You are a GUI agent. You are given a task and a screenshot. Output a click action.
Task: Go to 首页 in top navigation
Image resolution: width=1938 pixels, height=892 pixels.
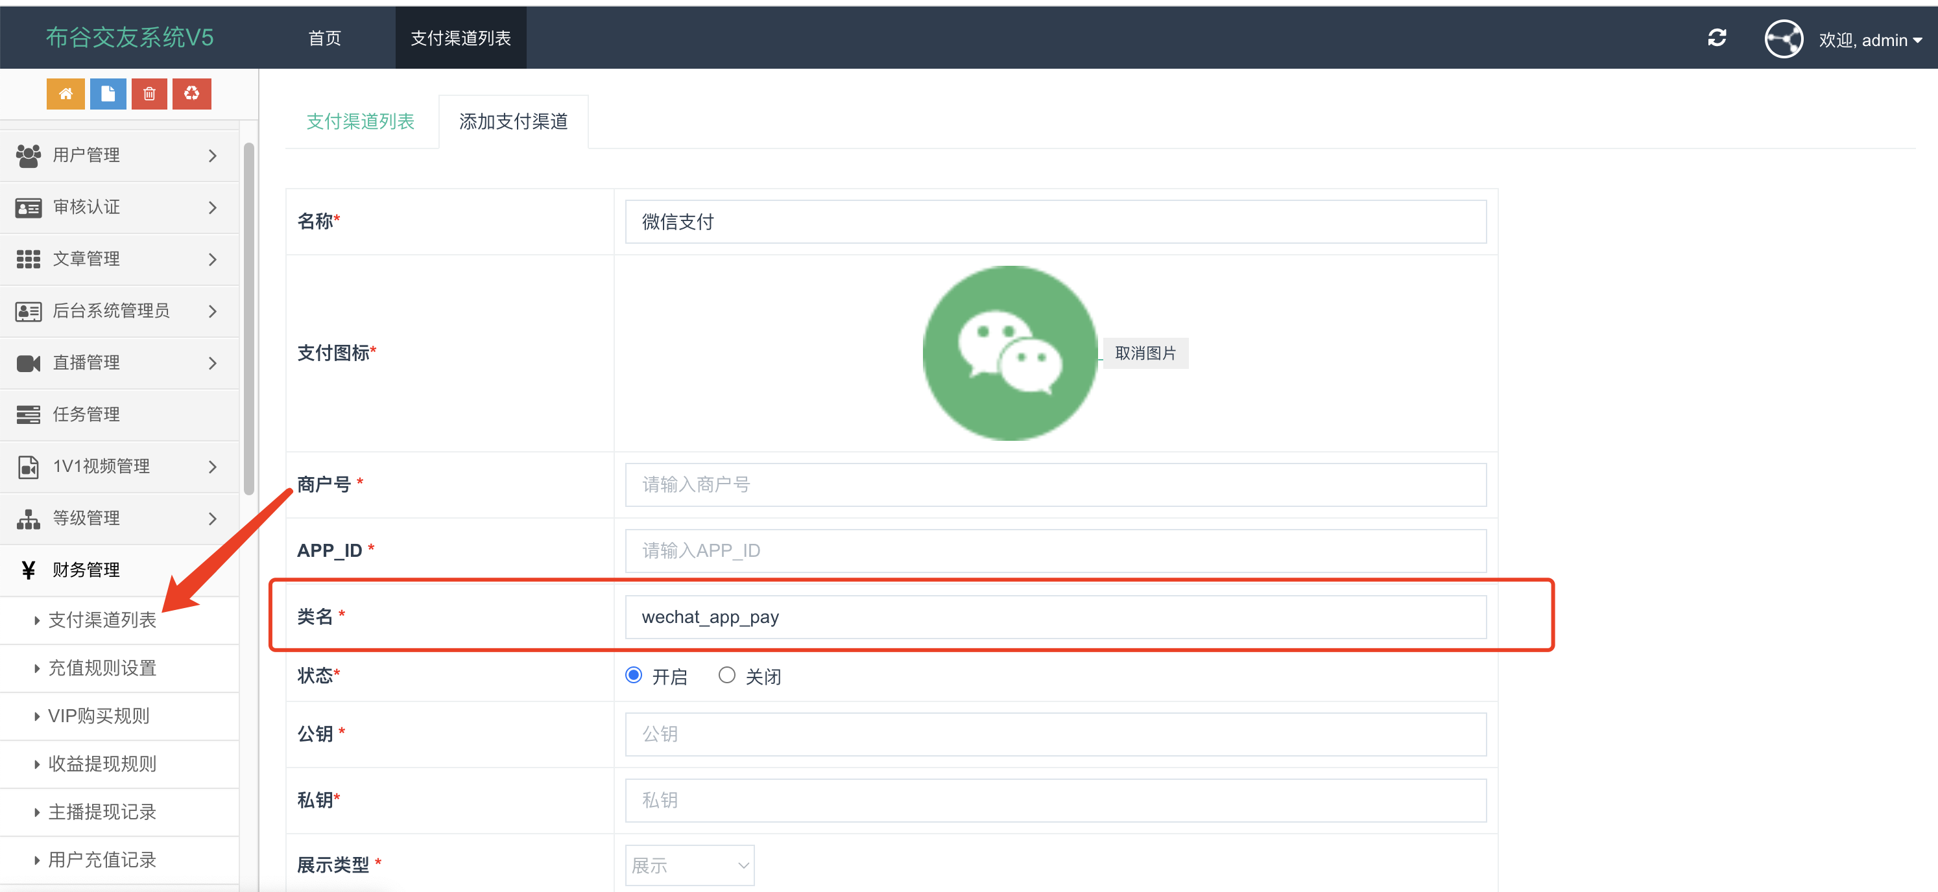[324, 38]
